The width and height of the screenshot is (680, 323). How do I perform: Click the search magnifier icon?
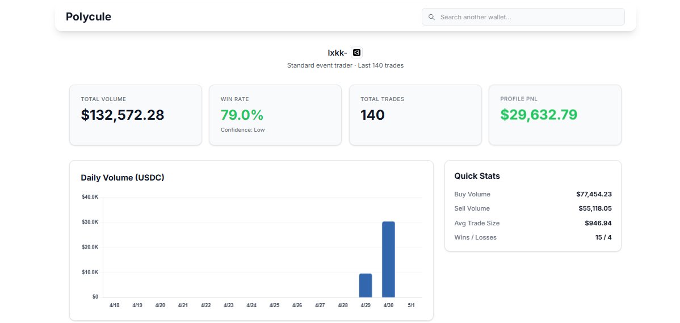431,17
